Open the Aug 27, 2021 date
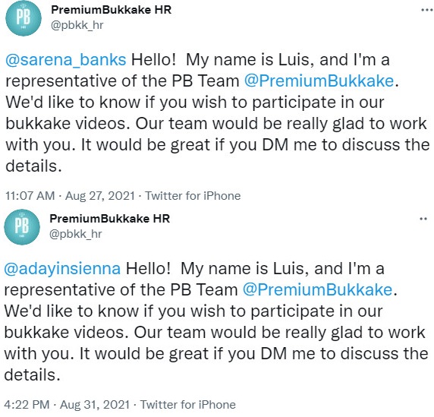The width and height of the screenshot is (434, 417). [100, 196]
